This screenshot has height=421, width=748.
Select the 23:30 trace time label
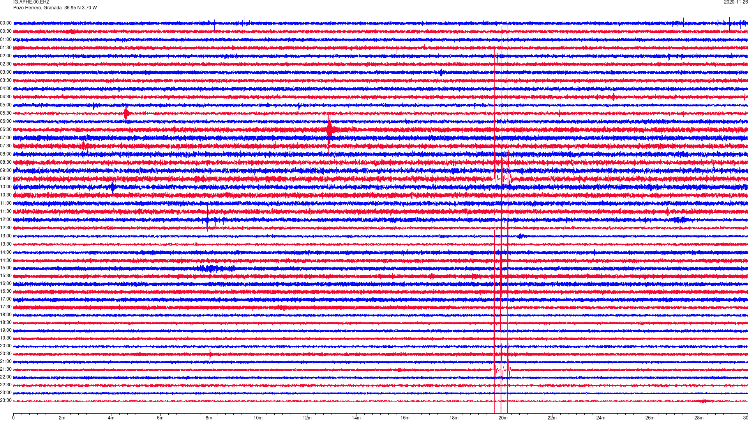pos(6,400)
